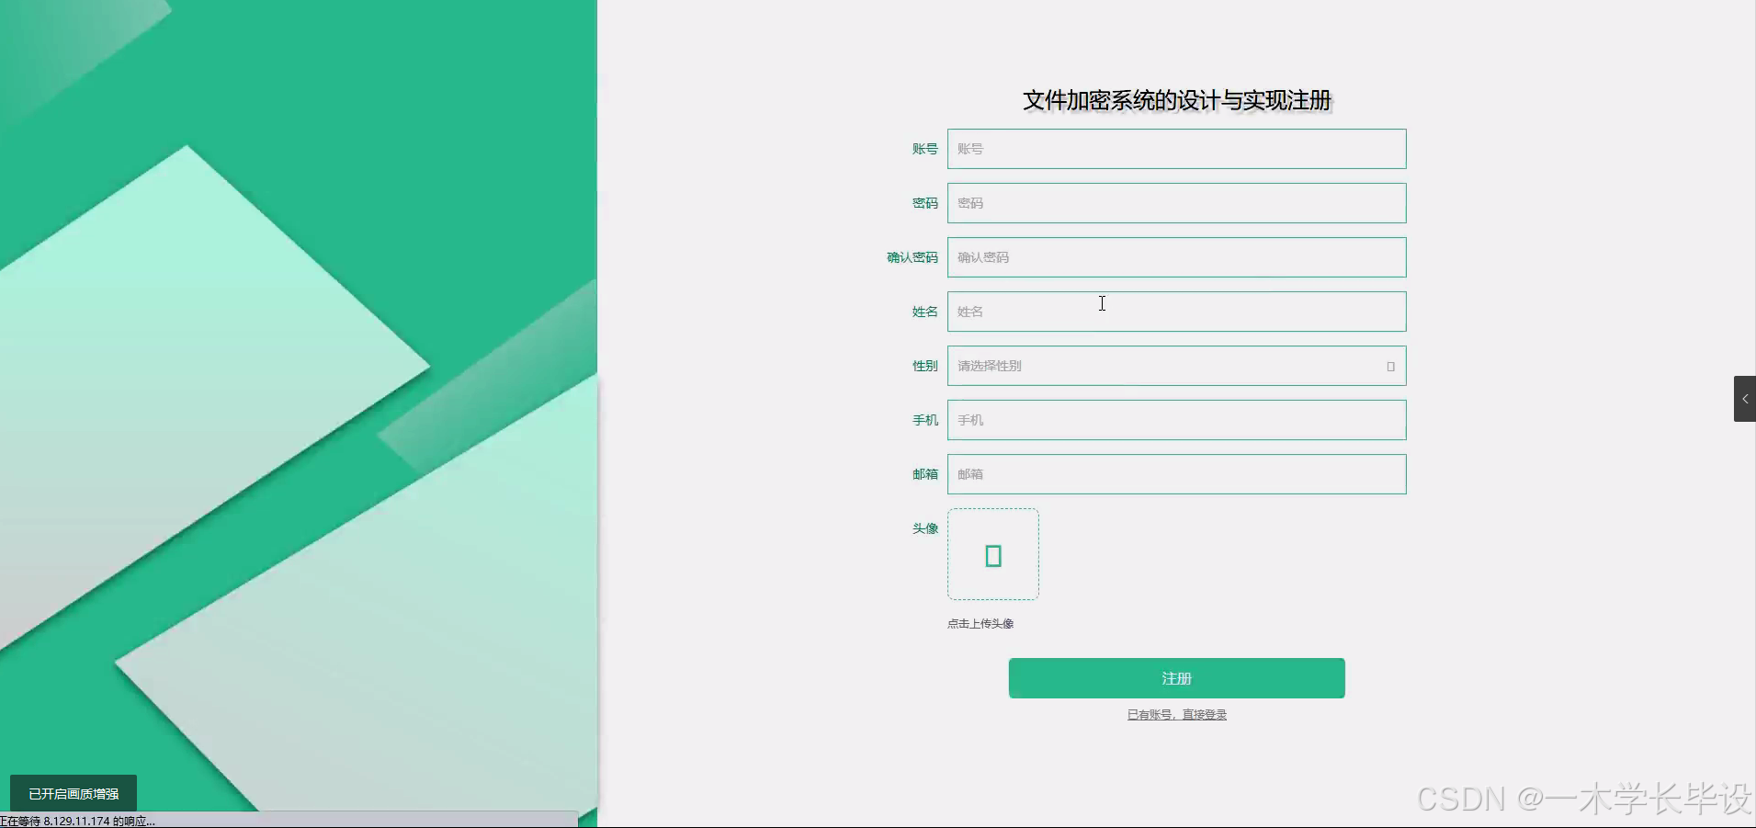Select the 账号 account input field
Screen dimensions: 1756x828
click(1176, 149)
